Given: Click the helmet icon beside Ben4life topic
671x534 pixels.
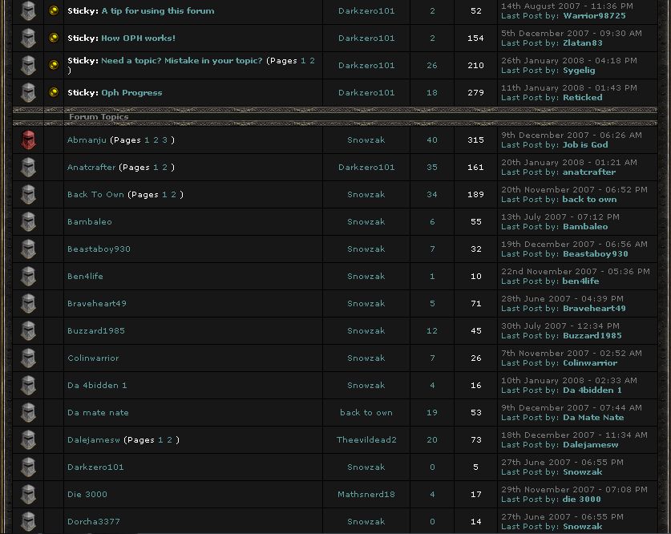Looking at the screenshot, I should 28,277.
